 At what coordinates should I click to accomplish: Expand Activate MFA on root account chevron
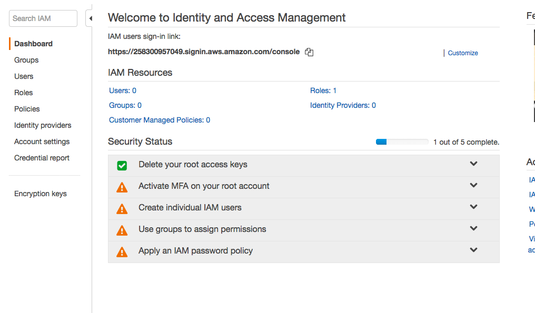coord(473,185)
